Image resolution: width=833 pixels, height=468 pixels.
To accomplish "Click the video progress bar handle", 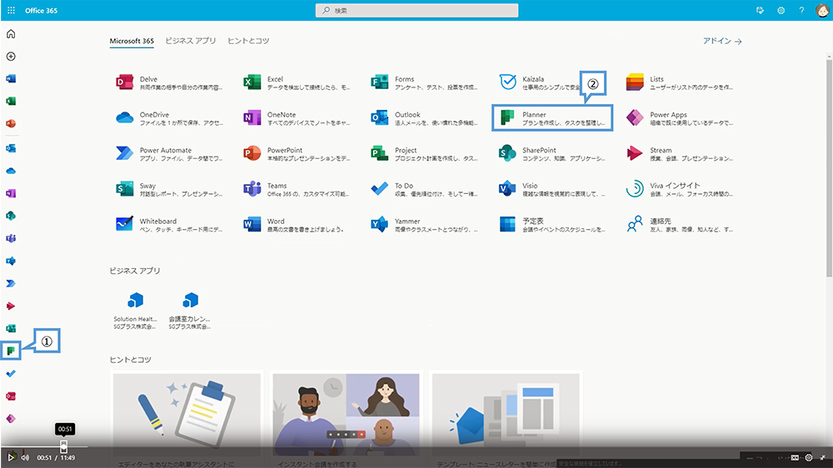I will [64, 446].
